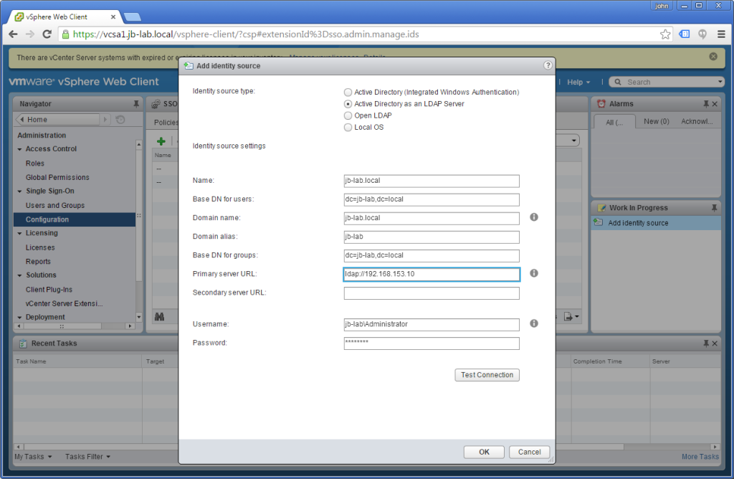Close the Alarms panel
The image size is (734, 479).
715,104
